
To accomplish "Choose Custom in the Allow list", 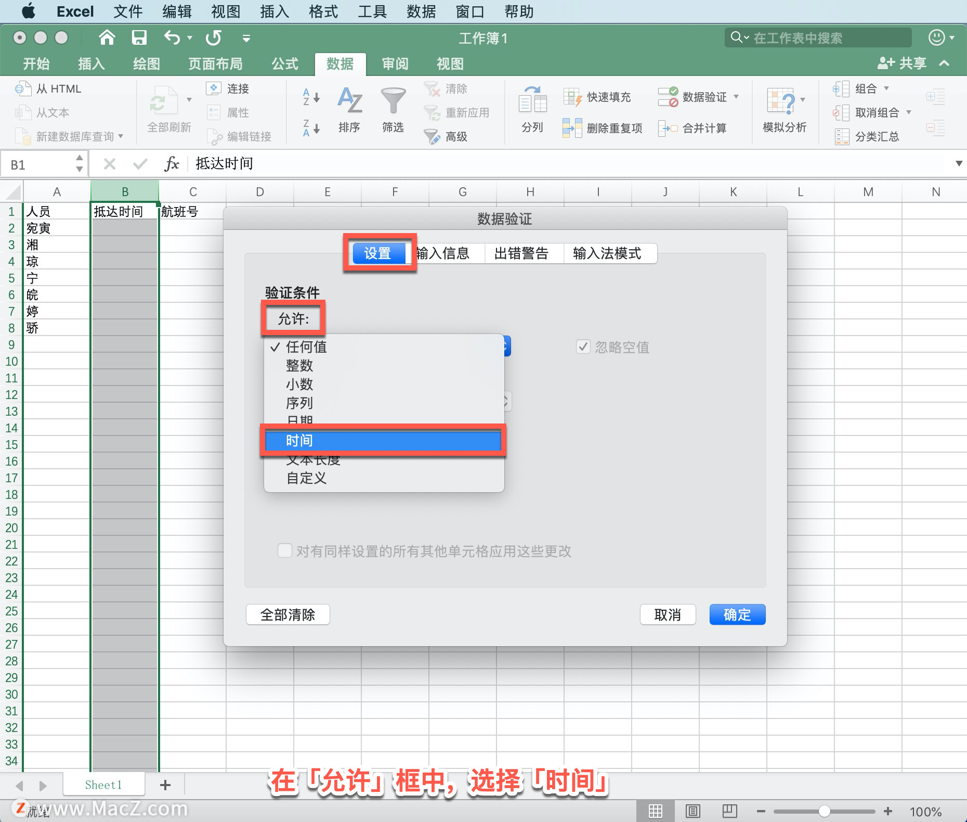I will pyautogui.click(x=384, y=478).
